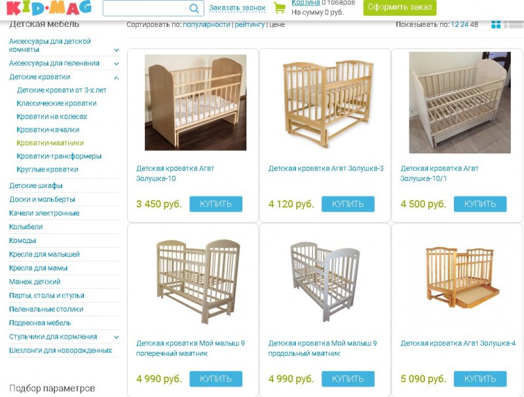The image size is (524, 397).
Task: Focus the search input field
Action: click(x=145, y=8)
